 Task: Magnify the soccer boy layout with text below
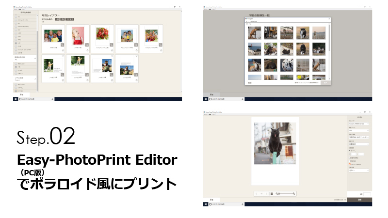tap(87, 75)
